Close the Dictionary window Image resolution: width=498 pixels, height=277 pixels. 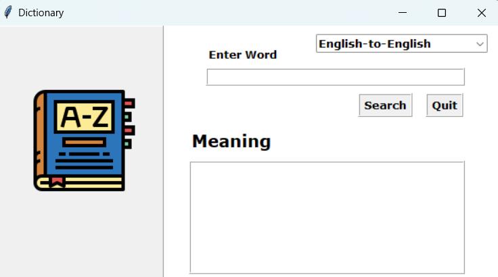[x=481, y=12]
